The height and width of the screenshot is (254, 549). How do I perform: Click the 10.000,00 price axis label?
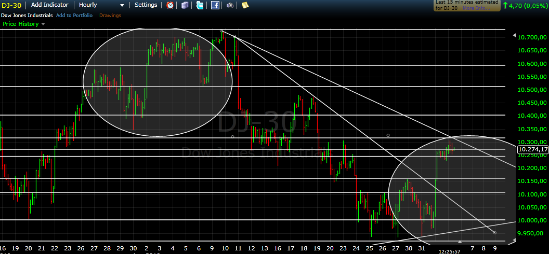click(531, 220)
